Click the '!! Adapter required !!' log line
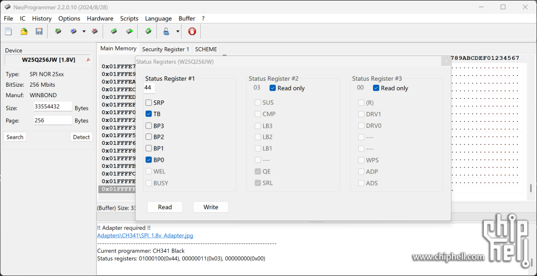The width and height of the screenshot is (537, 276). click(x=123, y=228)
